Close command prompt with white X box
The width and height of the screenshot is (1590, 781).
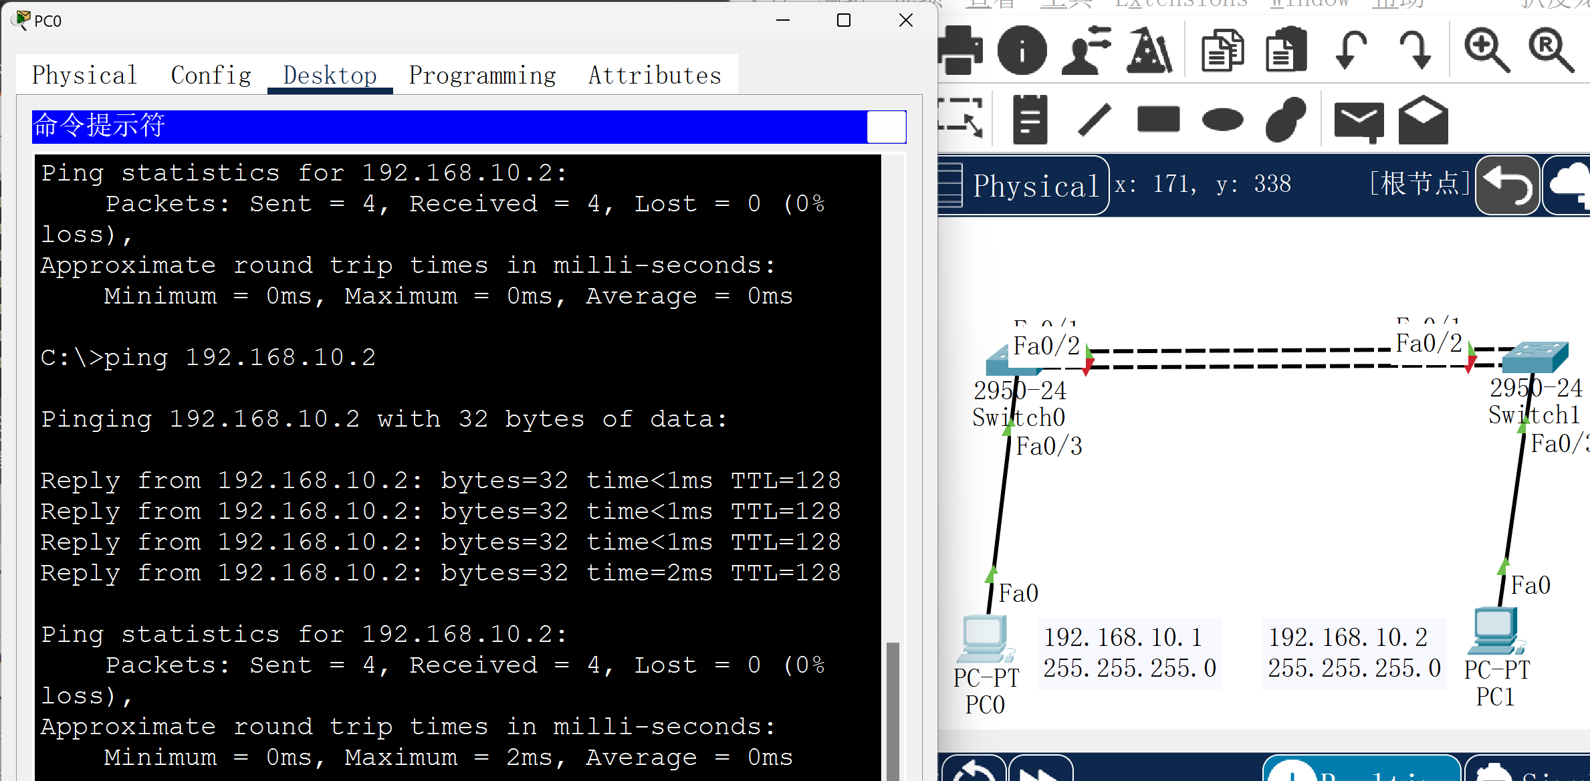click(x=886, y=126)
